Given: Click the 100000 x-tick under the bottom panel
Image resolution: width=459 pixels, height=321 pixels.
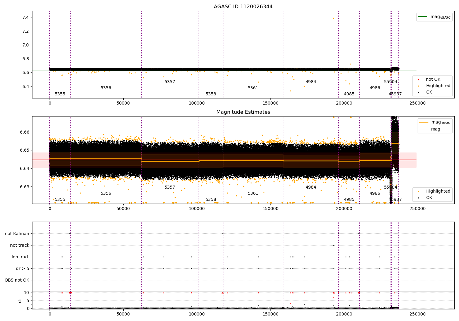Looking at the screenshot, I should (197, 314).
